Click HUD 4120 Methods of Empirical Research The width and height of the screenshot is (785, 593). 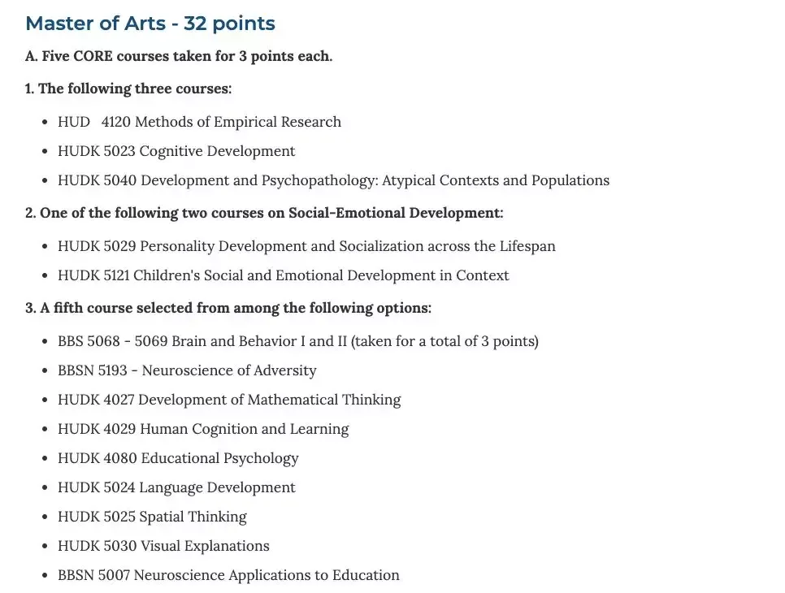(199, 122)
